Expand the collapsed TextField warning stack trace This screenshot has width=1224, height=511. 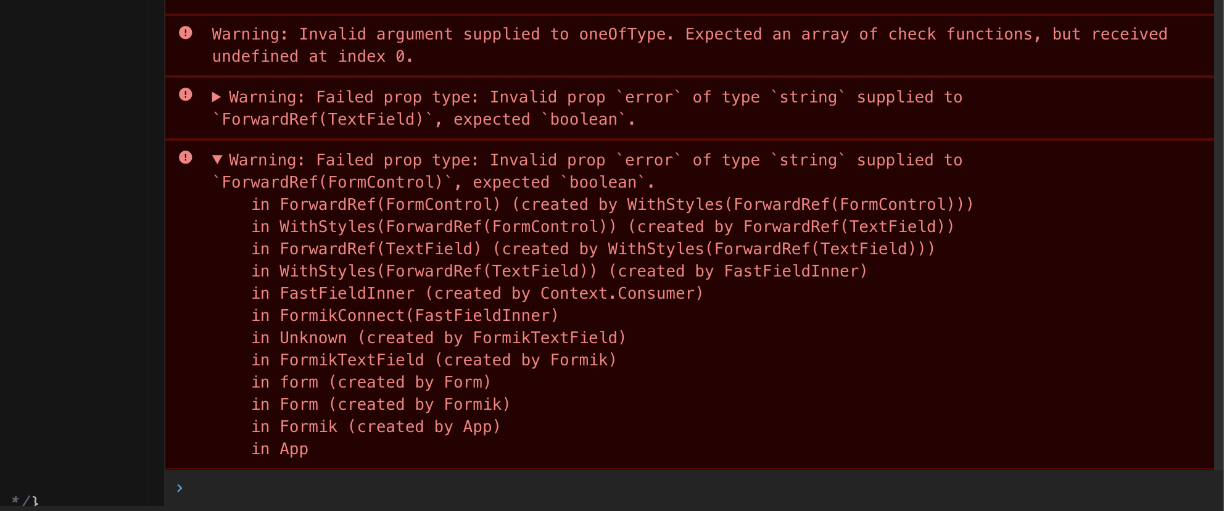pyautogui.click(x=217, y=97)
